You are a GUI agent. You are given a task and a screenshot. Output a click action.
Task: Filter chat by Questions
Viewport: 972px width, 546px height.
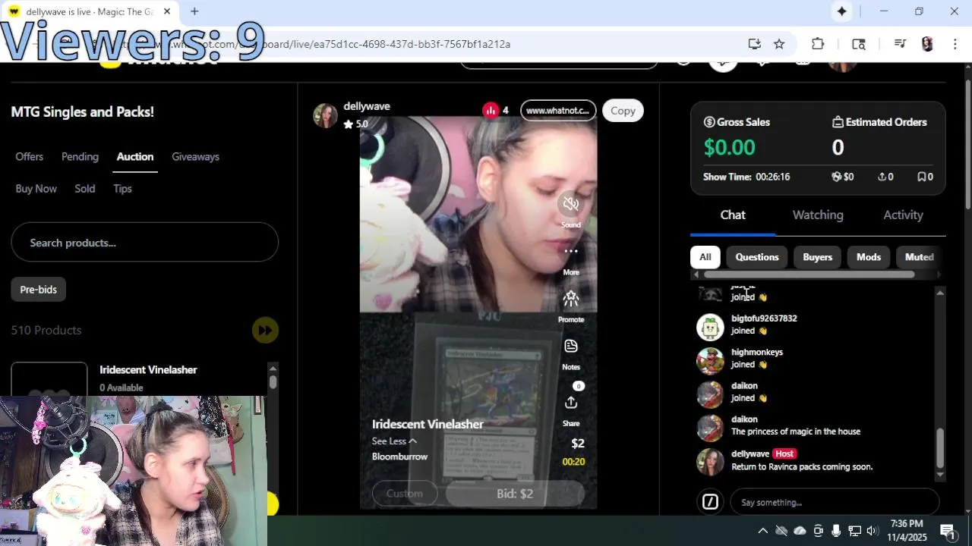coord(757,257)
